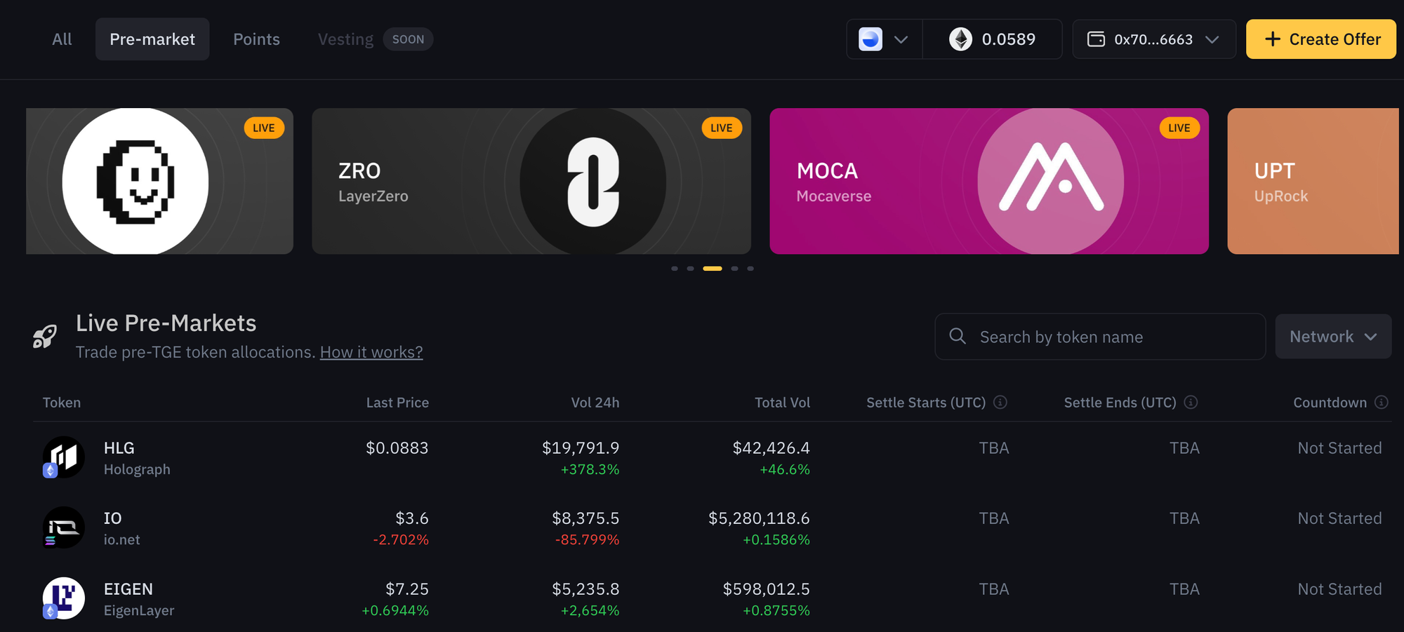
Task: Click the info icon next to Settle Ends
Action: tap(1191, 402)
